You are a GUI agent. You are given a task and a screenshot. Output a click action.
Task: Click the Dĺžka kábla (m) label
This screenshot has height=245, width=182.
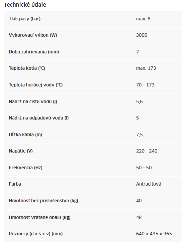tap(25, 135)
